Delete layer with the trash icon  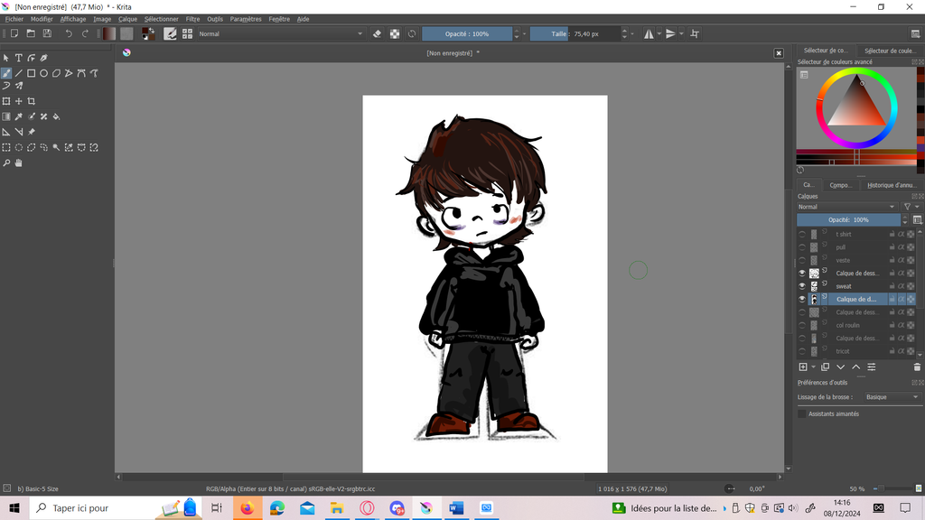point(917,367)
